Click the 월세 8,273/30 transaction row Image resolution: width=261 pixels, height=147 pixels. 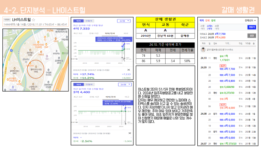point(228,93)
